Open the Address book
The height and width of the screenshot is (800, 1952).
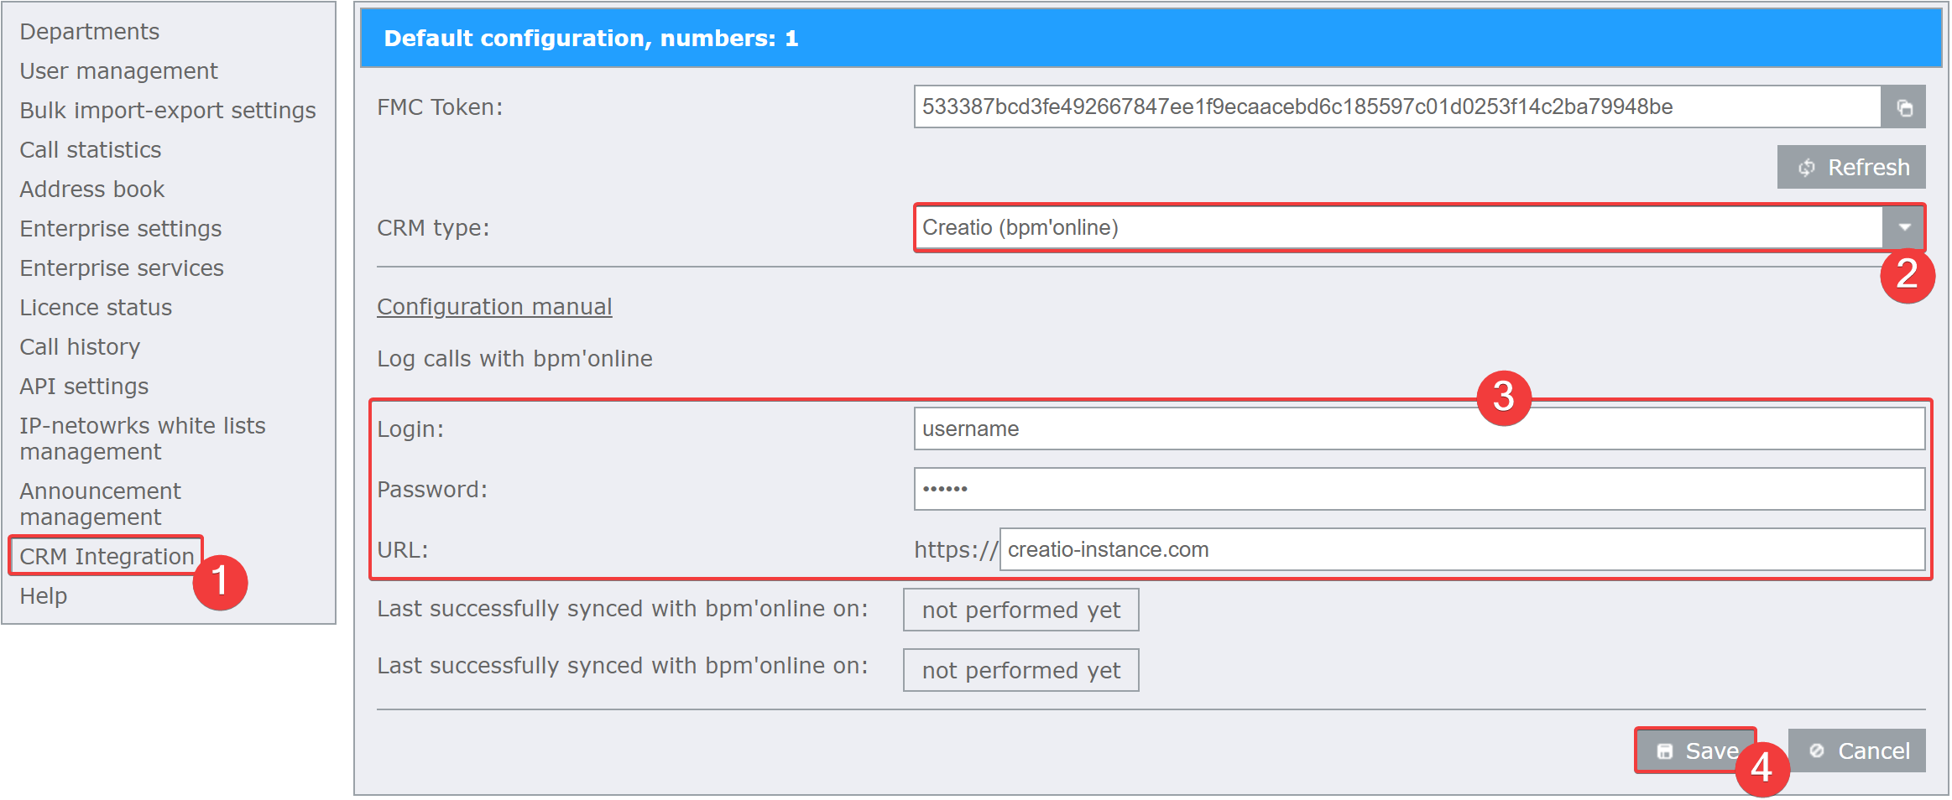click(92, 190)
